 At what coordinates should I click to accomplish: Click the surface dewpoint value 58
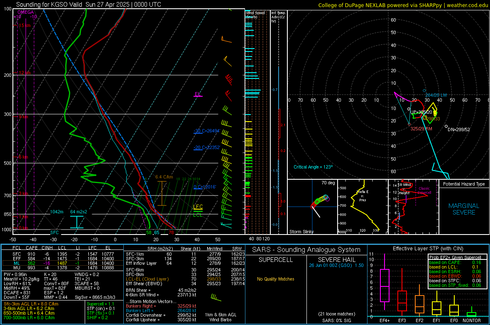pos(149,232)
